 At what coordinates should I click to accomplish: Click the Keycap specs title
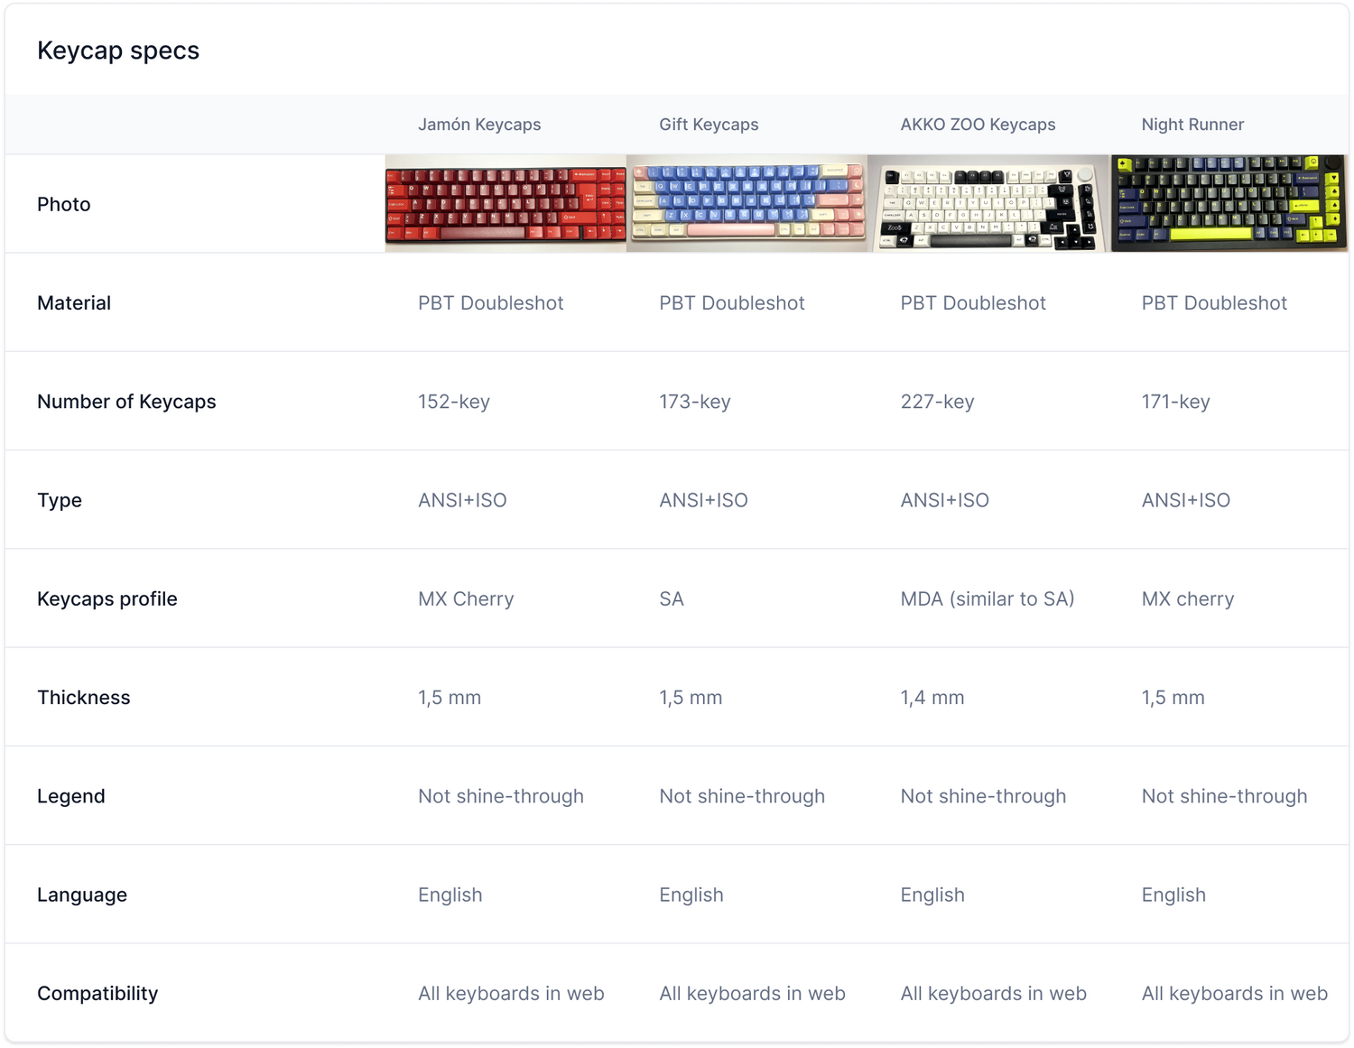point(118,51)
